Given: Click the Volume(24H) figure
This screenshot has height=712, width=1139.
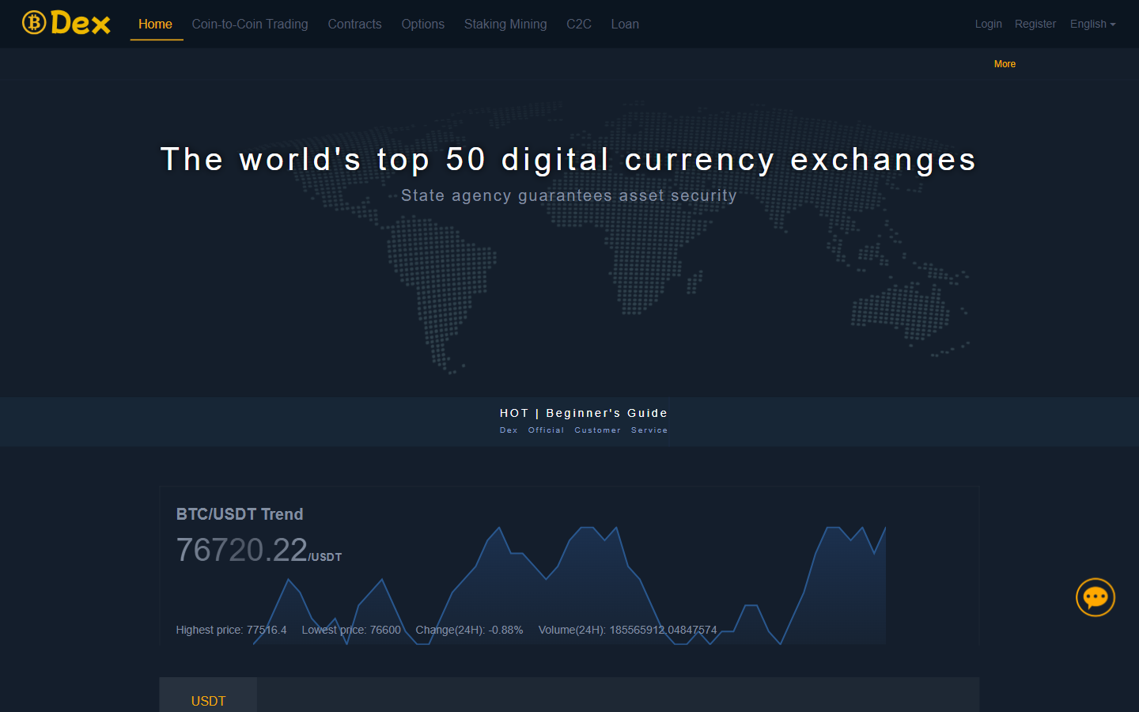Looking at the screenshot, I should coord(627,630).
